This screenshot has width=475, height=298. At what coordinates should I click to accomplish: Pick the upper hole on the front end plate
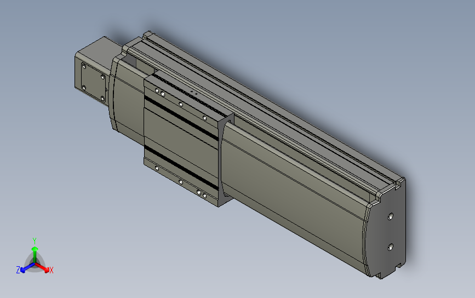pos(391,216)
